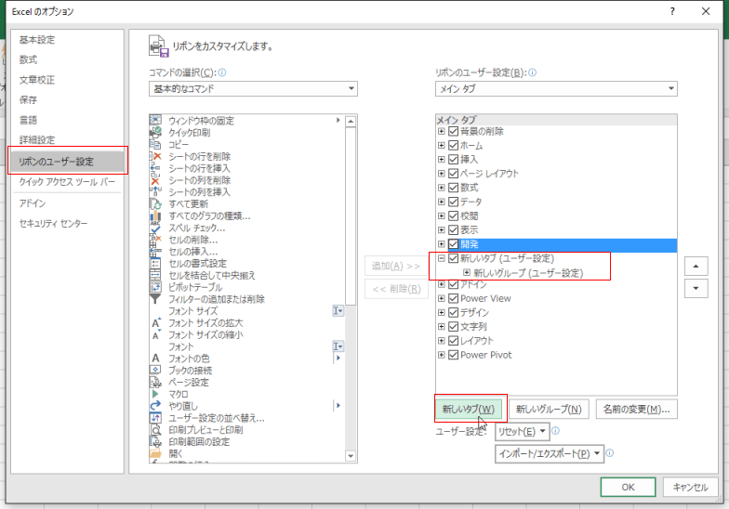Open the コマンドの選択 dropdown
729x509 pixels.
(253, 89)
